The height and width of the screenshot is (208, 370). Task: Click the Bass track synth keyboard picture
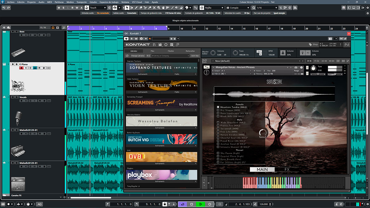(x=18, y=53)
